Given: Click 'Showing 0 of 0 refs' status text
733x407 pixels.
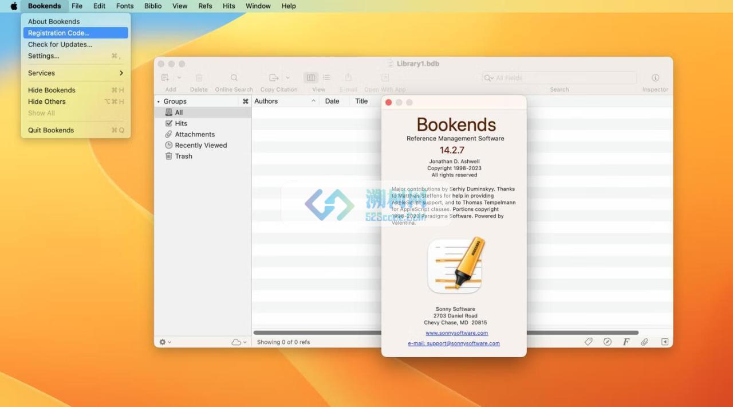Looking at the screenshot, I should 283,342.
